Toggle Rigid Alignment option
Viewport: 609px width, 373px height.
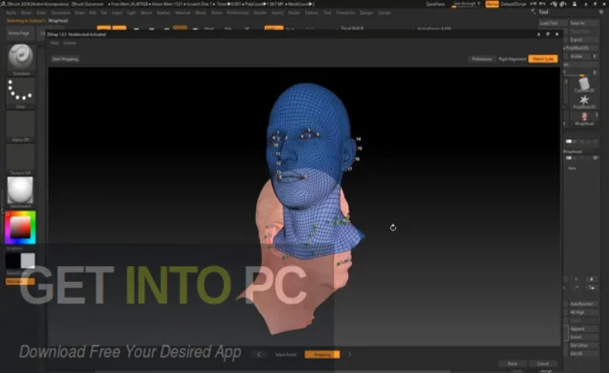point(513,59)
